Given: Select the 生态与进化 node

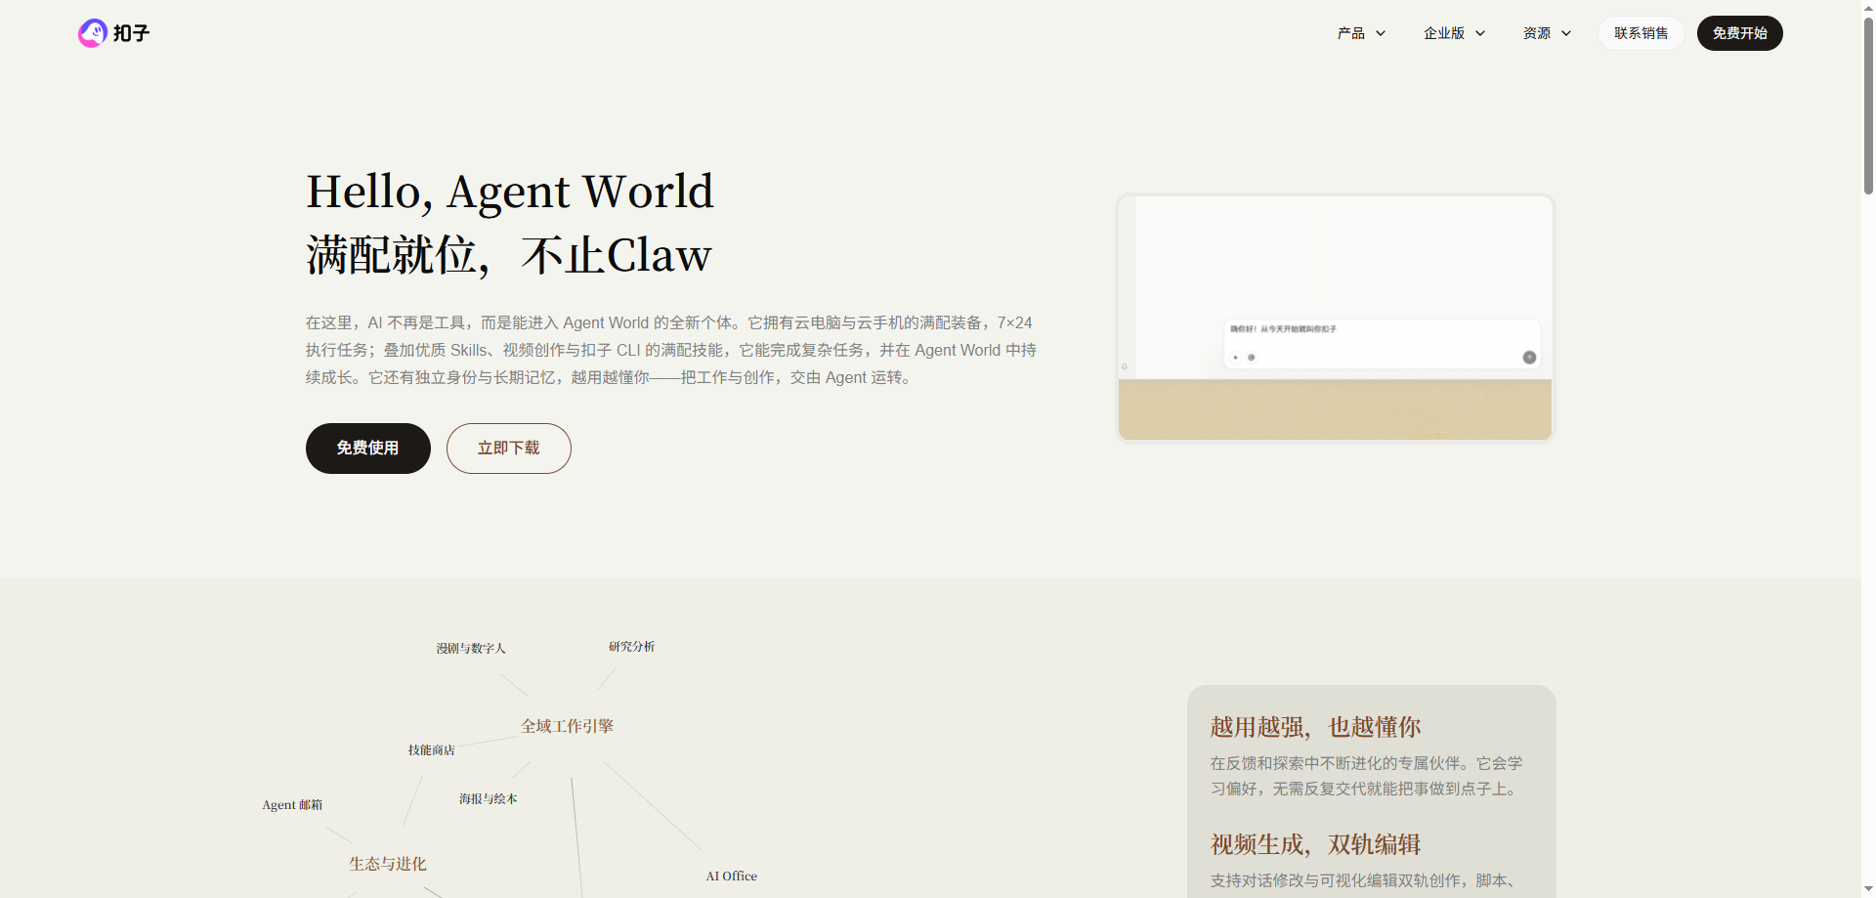Looking at the screenshot, I should [388, 864].
